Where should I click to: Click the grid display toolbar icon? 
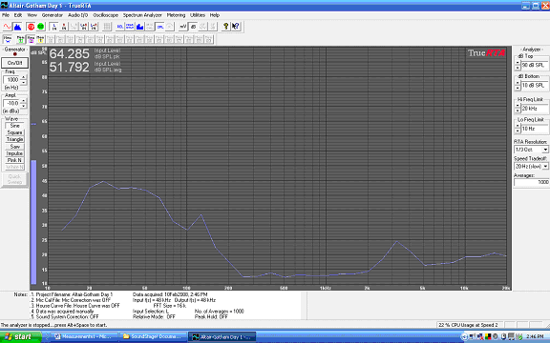[x=107, y=27]
